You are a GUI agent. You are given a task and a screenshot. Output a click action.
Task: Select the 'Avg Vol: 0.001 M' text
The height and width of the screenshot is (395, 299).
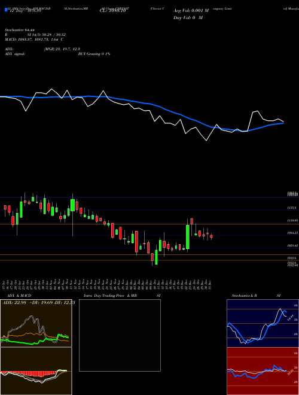click(x=191, y=11)
